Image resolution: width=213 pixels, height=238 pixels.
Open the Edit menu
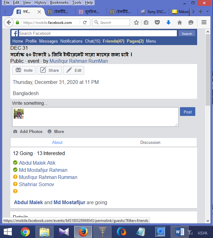click(x=16, y=2)
